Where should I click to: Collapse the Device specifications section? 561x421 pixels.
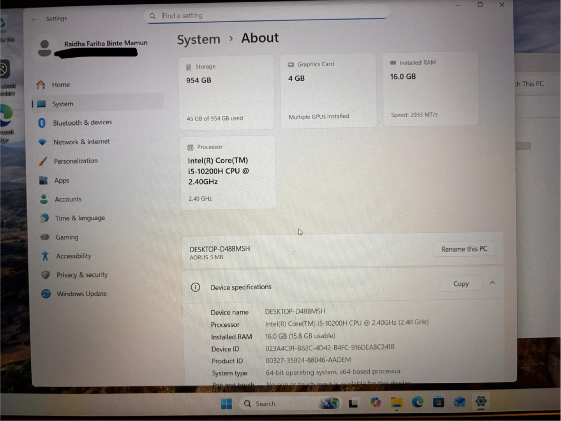(x=492, y=283)
